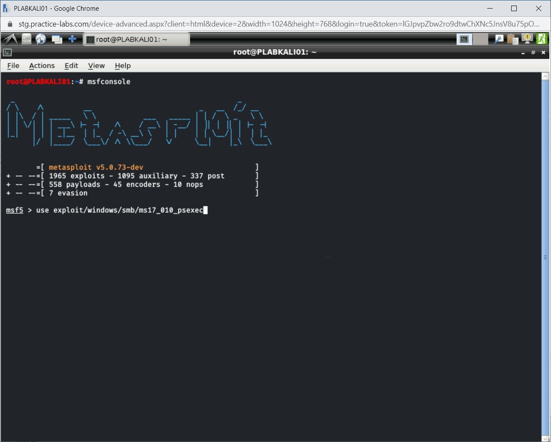This screenshot has height=442, width=551.
Task: Click the terminal vertical scrollbar
Action: tap(545, 257)
